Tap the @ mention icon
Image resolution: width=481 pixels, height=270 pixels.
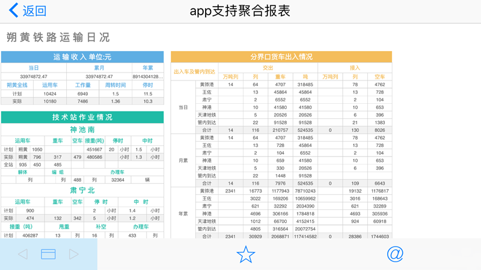[395, 254]
